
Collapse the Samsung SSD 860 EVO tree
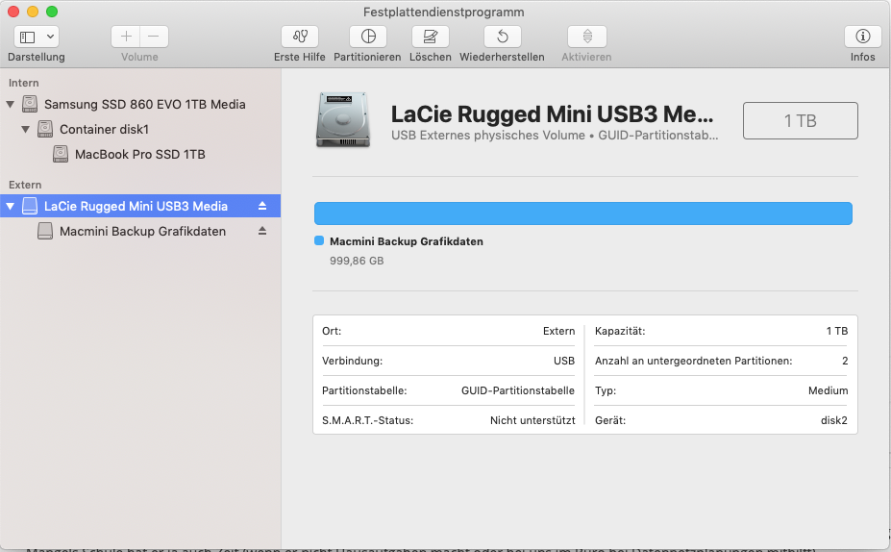(11, 105)
